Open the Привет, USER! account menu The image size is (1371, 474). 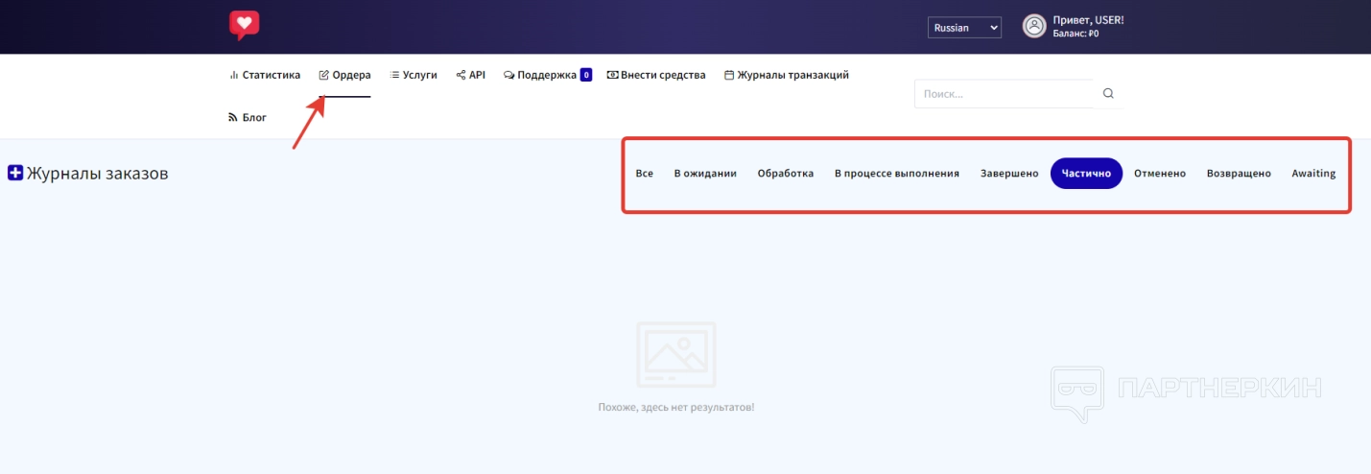[x=1088, y=20]
